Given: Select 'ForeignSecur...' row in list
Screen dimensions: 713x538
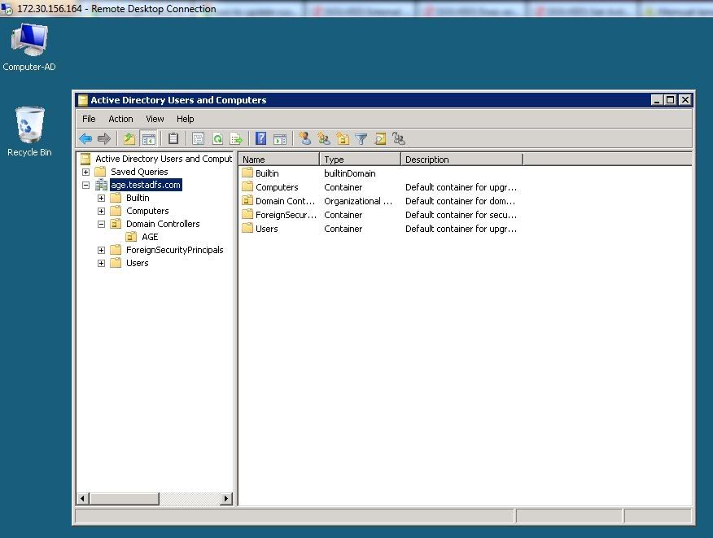Looking at the screenshot, I should click(x=379, y=215).
